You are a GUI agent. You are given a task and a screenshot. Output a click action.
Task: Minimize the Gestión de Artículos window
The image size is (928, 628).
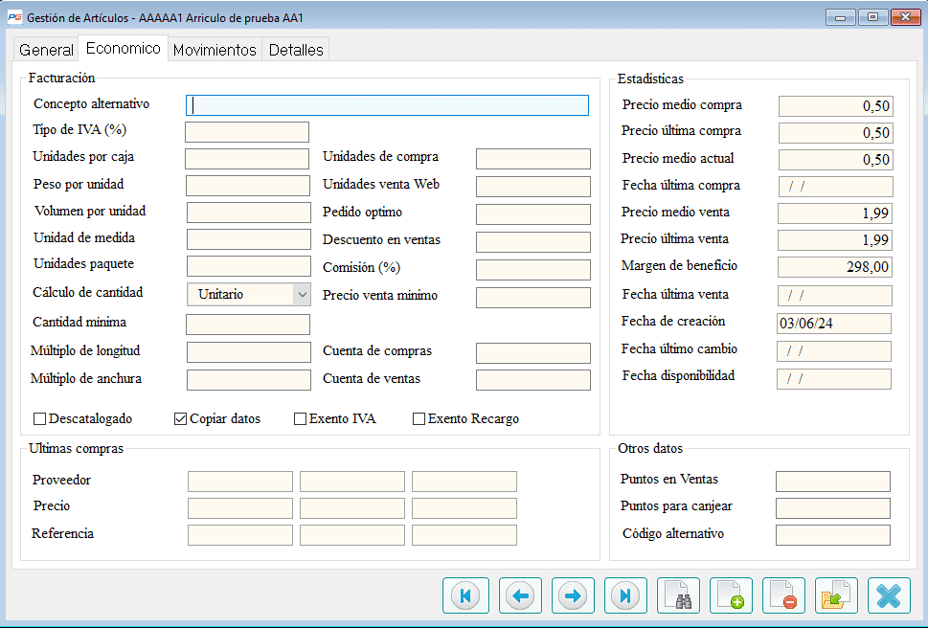(841, 17)
